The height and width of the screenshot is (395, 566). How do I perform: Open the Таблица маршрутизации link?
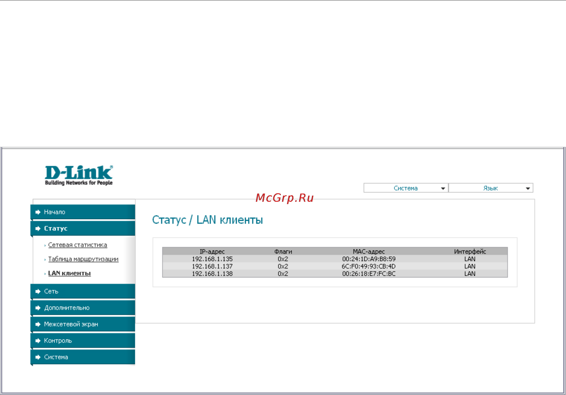point(83,259)
